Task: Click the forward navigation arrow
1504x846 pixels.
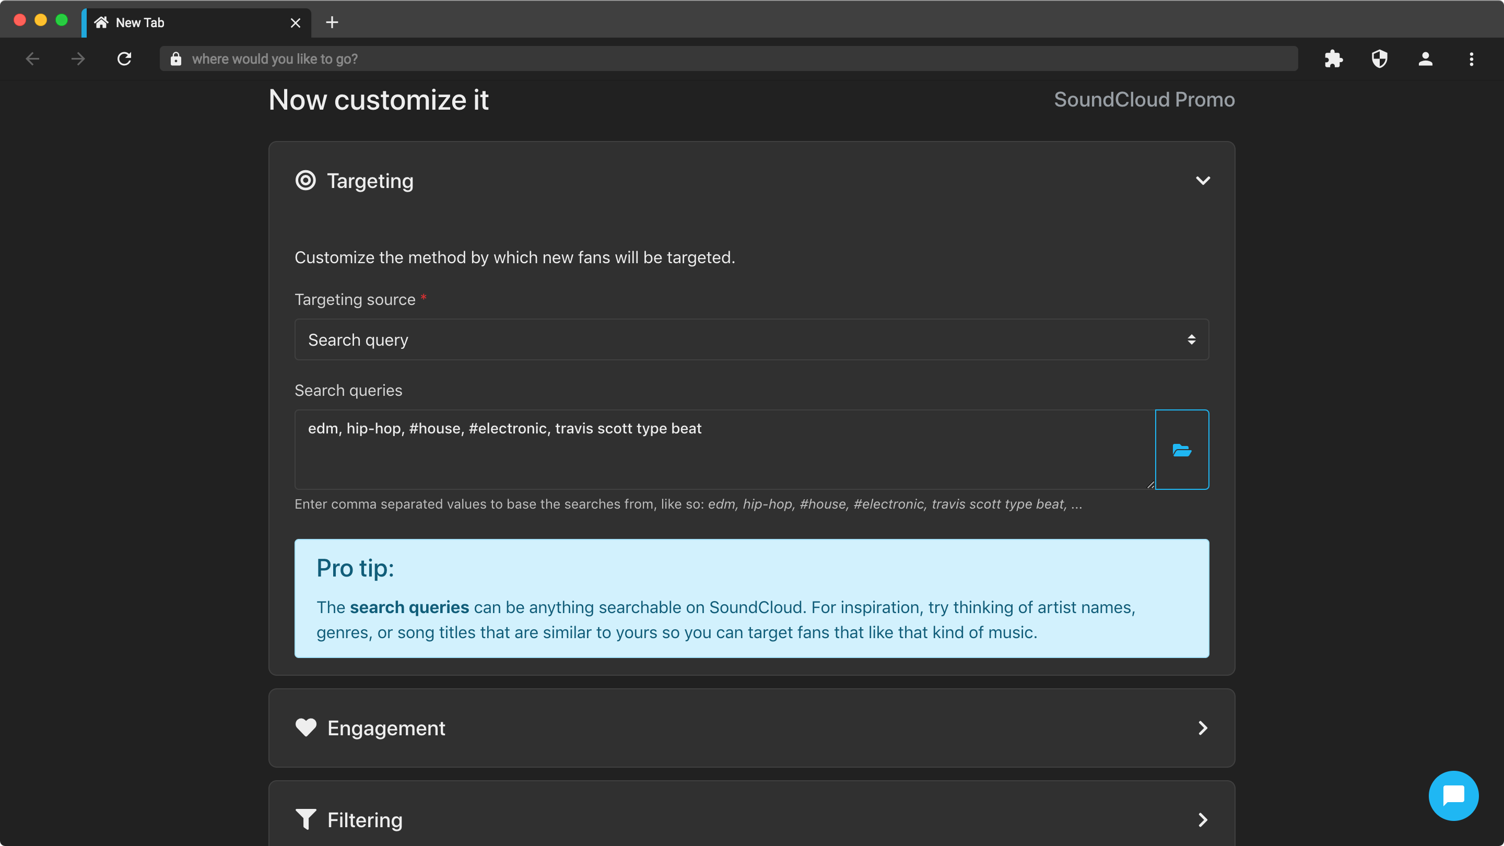Action: point(78,59)
